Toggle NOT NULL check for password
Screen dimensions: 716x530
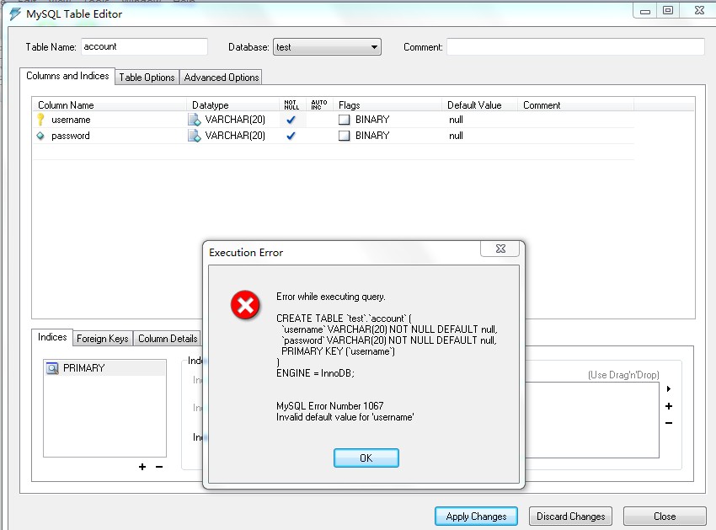pyautogui.click(x=291, y=137)
